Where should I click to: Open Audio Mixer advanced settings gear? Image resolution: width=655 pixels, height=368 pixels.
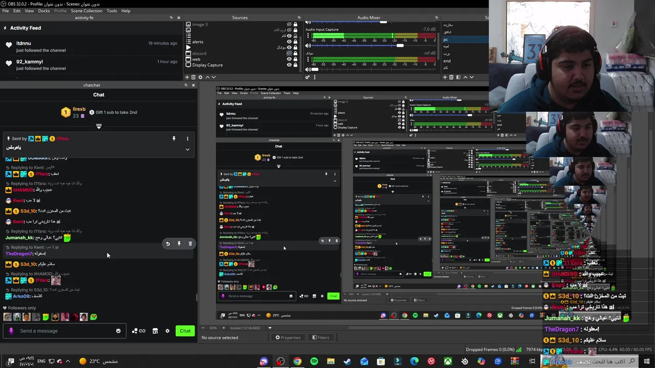[308, 77]
